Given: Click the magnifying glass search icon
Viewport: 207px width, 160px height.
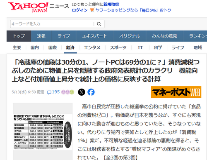Looking at the screenshot, I should (99, 24).
